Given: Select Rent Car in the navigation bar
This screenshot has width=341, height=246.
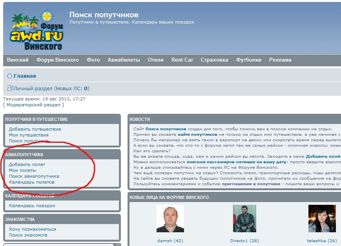Looking at the screenshot, I should (x=182, y=60).
